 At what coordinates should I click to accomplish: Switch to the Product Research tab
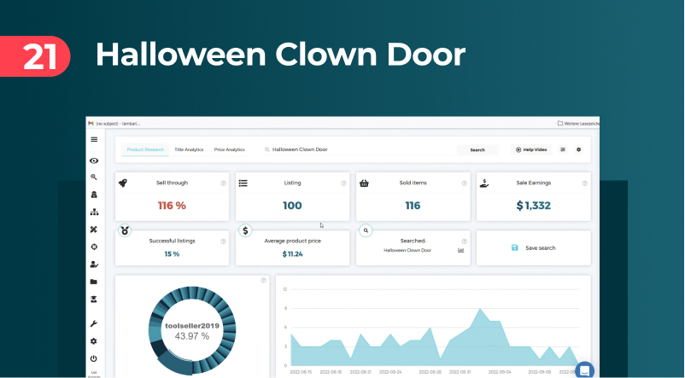coord(145,149)
